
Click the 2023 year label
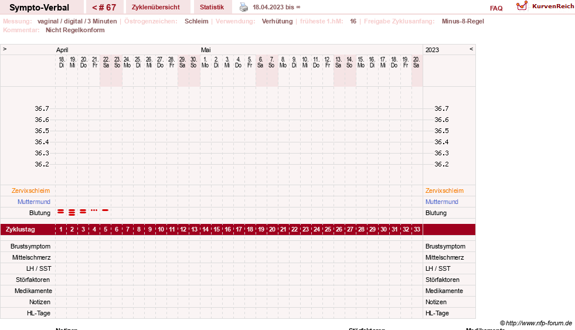tap(432, 50)
